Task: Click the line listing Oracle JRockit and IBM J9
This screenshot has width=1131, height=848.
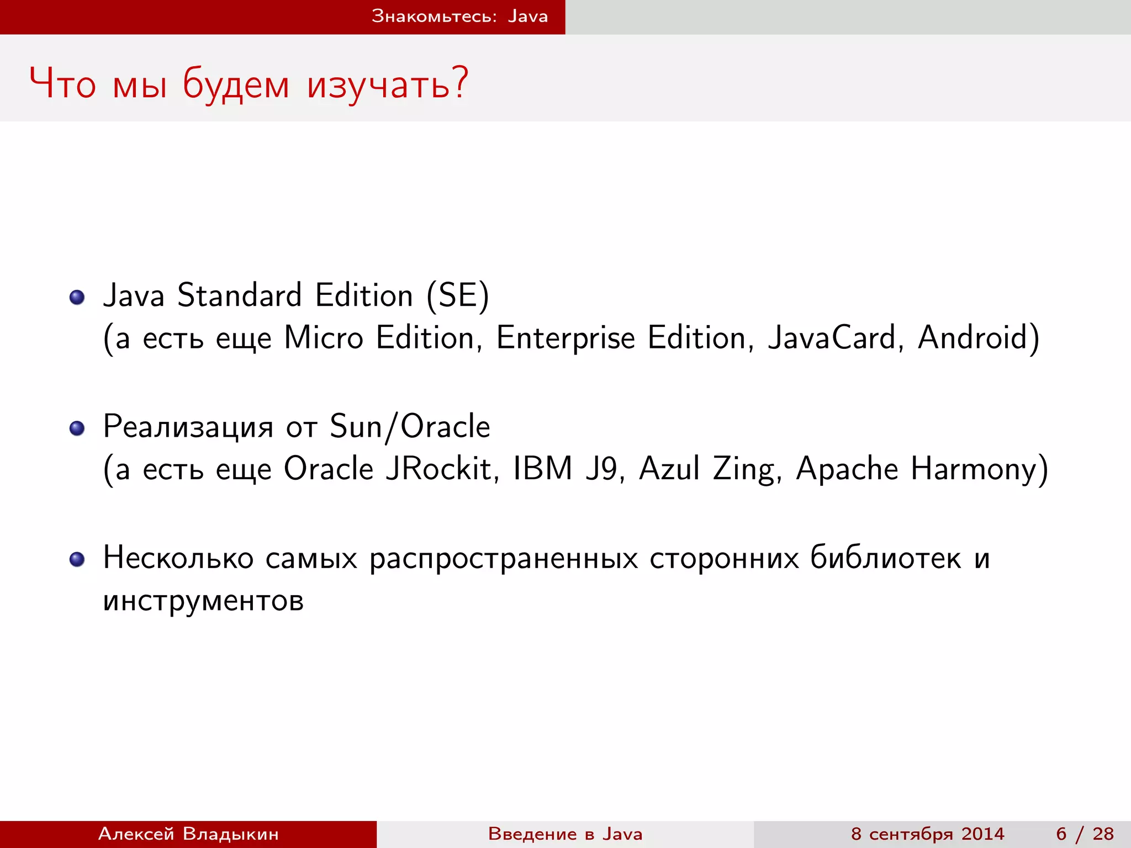Action: click(575, 469)
